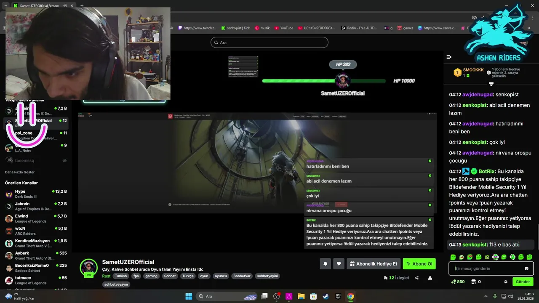Open the Microsoft Store taskbar icon
This screenshot has width=539, height=303.
[x=313, y=296]
